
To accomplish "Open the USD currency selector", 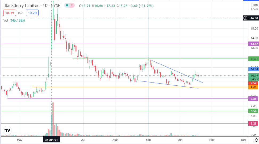I will click(x=255, y=5).
